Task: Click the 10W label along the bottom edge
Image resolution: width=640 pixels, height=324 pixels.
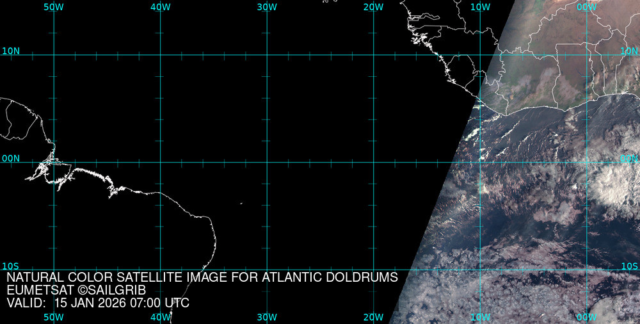Action: [x=480, y=317]
